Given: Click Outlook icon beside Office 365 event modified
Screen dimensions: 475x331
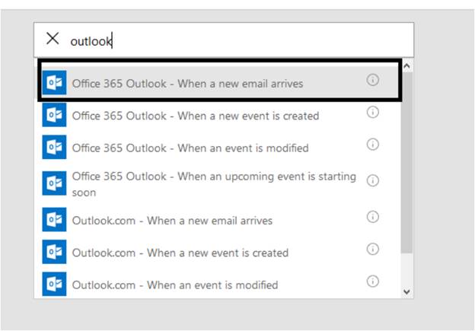Looking at the screenshot, I should point(54,147).
